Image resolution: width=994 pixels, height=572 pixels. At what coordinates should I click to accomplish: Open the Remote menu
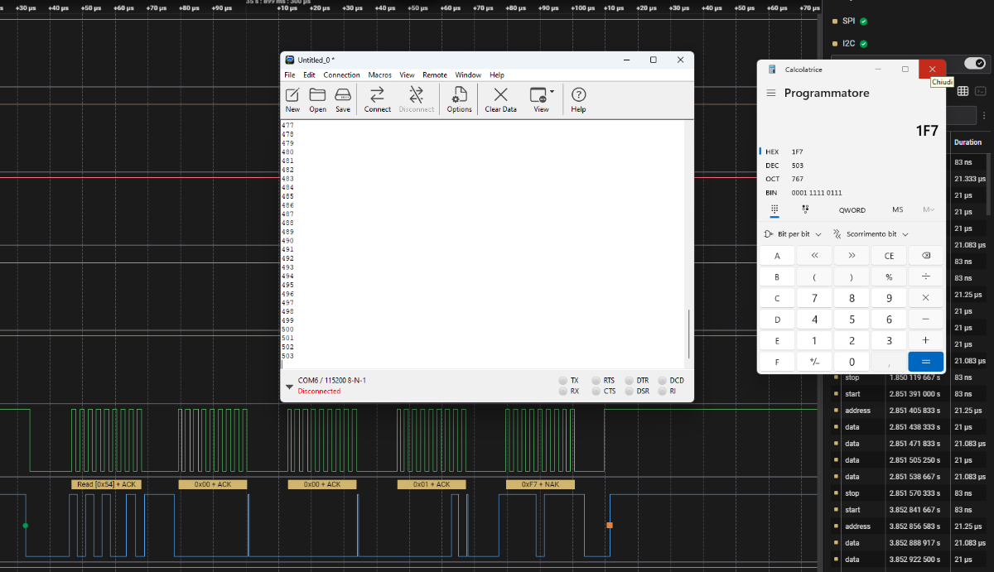[435, 75]
